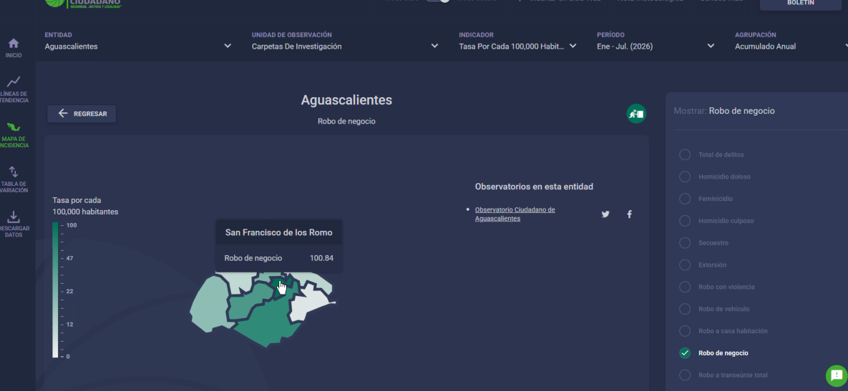Screen dimensions: 848x391
Task: Open Descargar datos in the sidebar
Action: [14, 224]
